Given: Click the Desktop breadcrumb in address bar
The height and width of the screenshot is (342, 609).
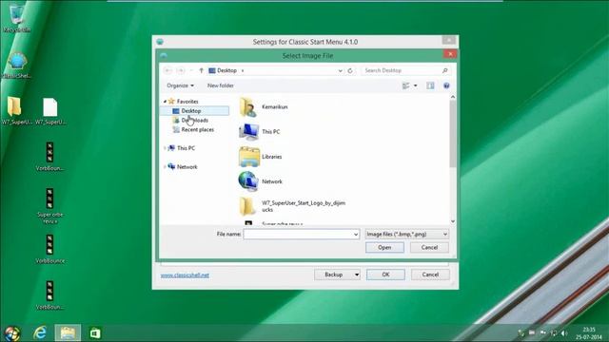Looking at the screenshot, I should click(226, 70).
